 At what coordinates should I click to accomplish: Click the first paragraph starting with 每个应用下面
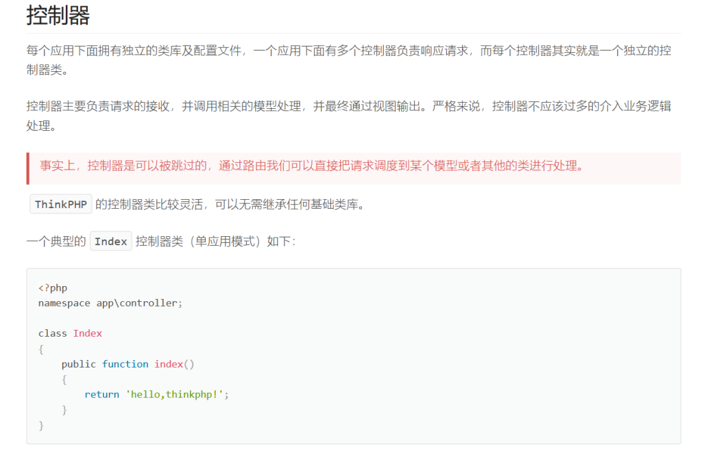[348, 51]
